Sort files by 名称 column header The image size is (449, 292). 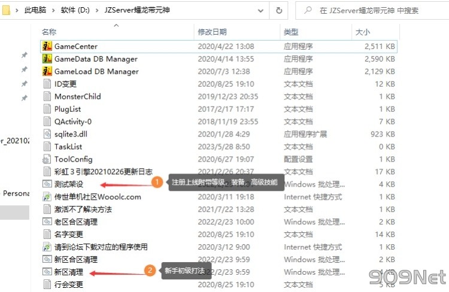pos(49,32)
